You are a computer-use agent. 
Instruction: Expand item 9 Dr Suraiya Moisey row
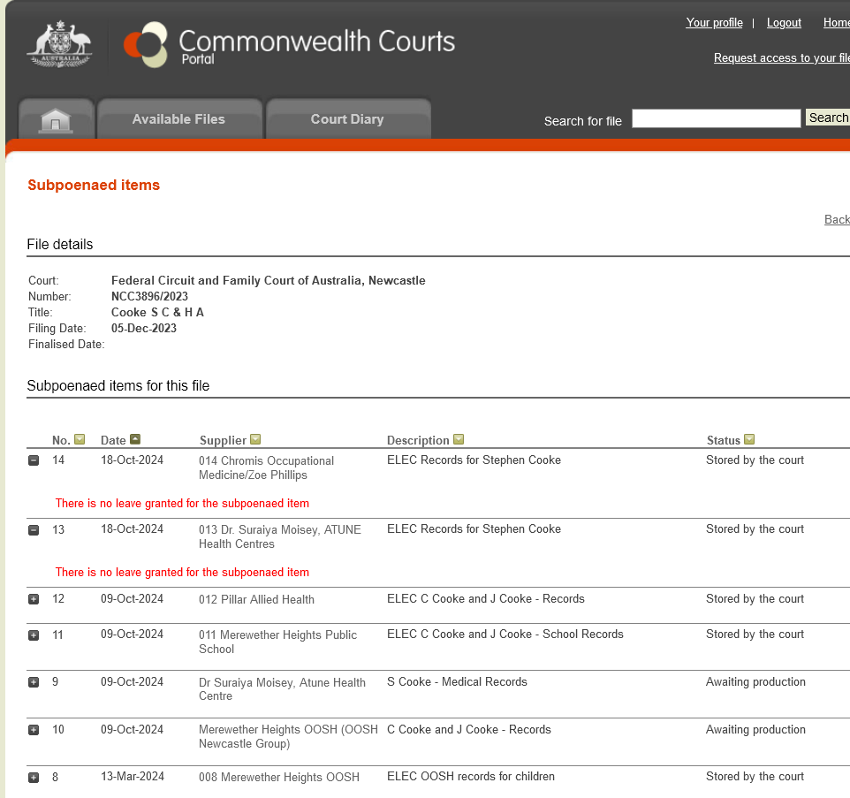pos(34,682)
